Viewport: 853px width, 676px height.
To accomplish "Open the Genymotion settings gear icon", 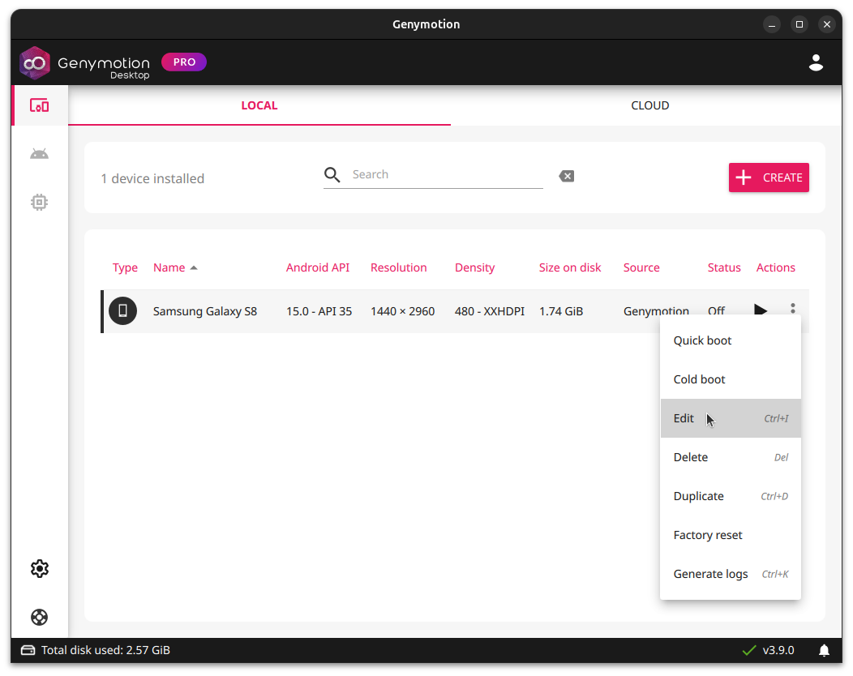I will [39, 568].
